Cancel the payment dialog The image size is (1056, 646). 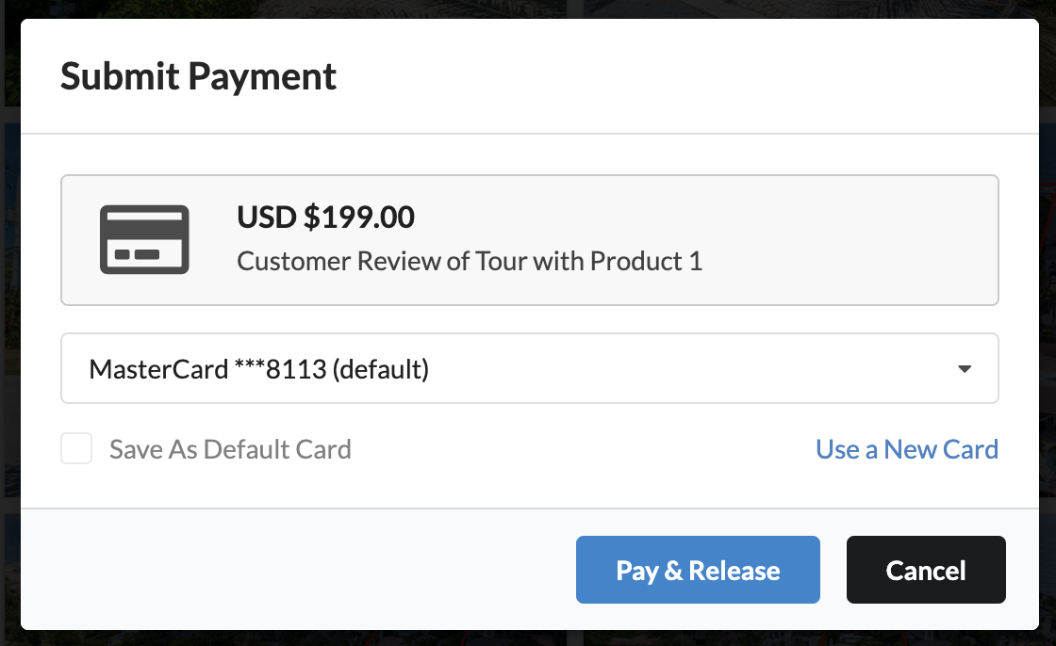[x=926, y=570]
